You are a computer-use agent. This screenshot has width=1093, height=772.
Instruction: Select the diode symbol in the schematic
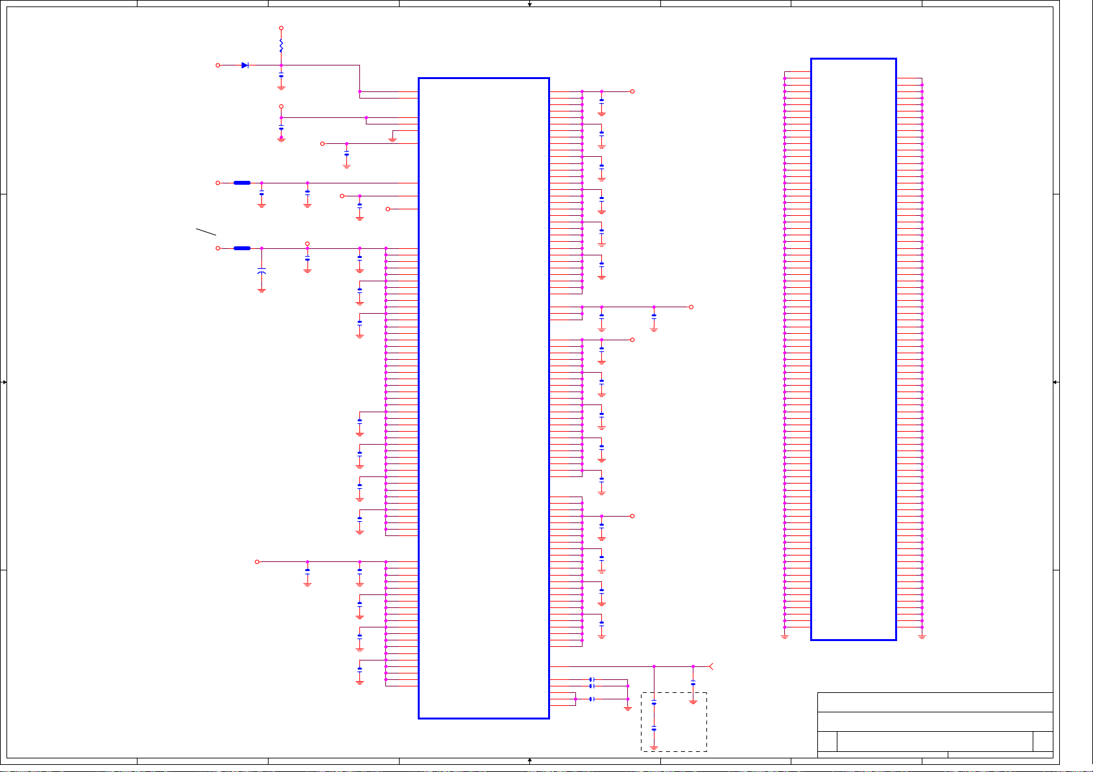(245, 65)
